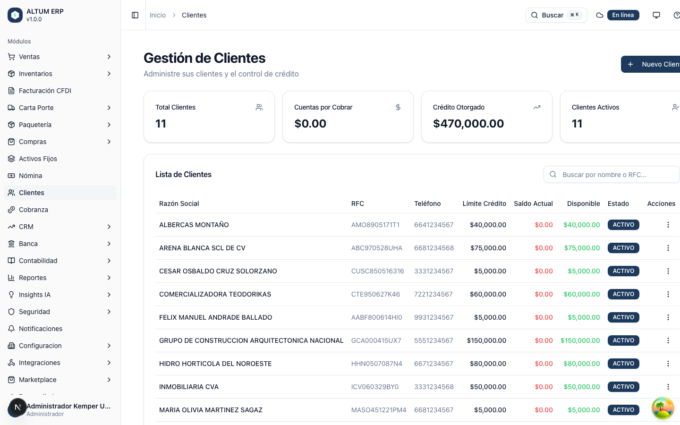The width and height of the screenshot is (680, 425).
Task: Expand the Contabilidad chevron
Action: 109,261
